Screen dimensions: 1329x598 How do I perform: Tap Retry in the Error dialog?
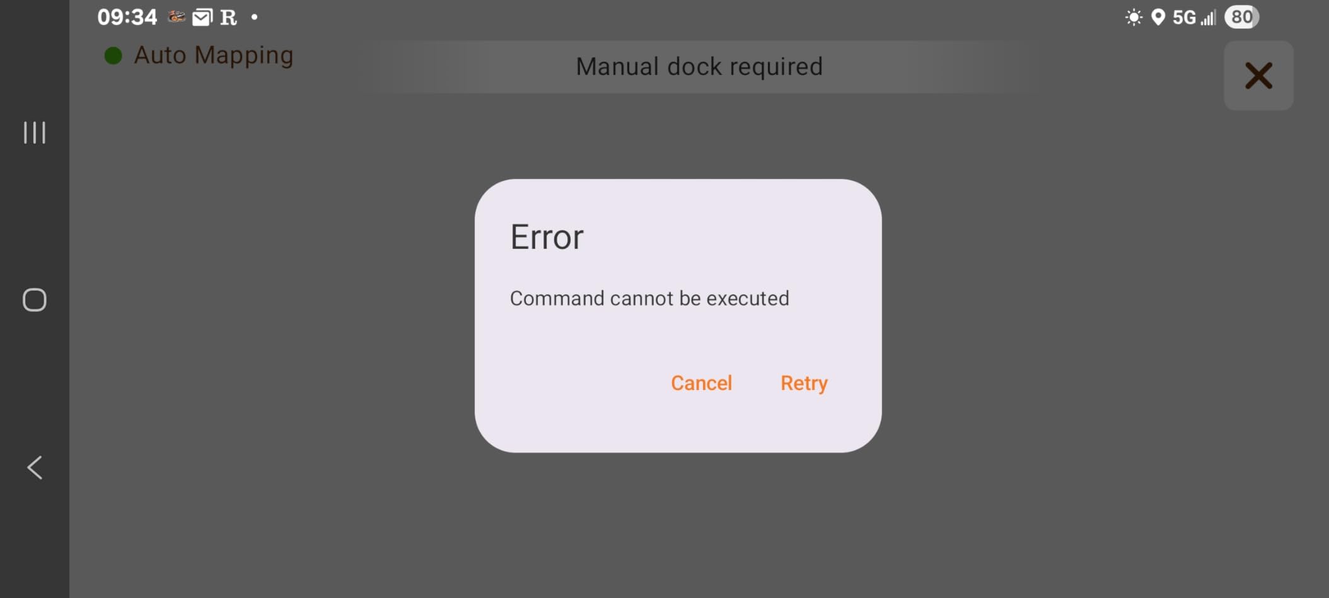[804, 383]
